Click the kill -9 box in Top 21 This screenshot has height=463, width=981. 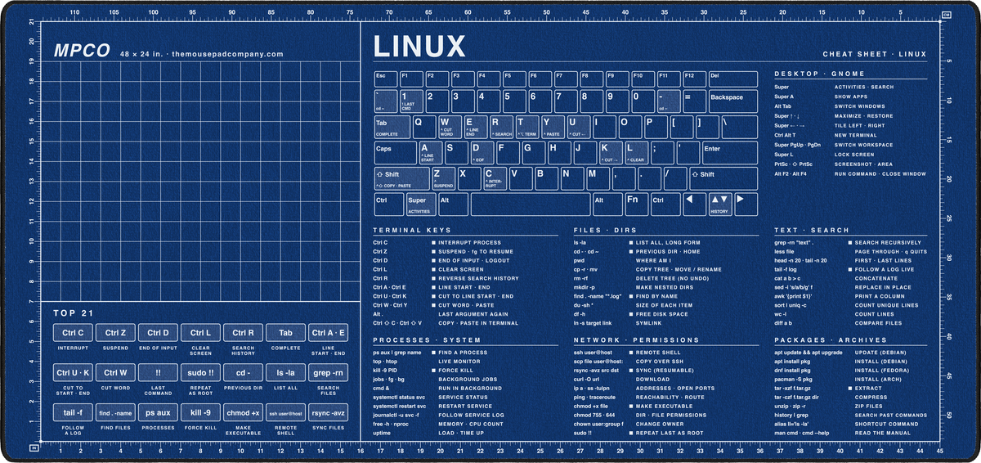tap(201, 413)
